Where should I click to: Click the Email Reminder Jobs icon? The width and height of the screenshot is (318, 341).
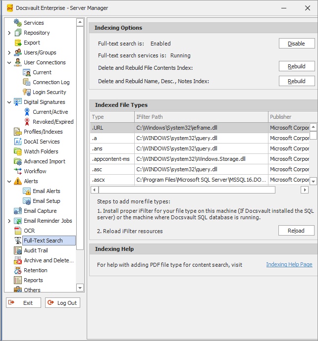[18, 221]
